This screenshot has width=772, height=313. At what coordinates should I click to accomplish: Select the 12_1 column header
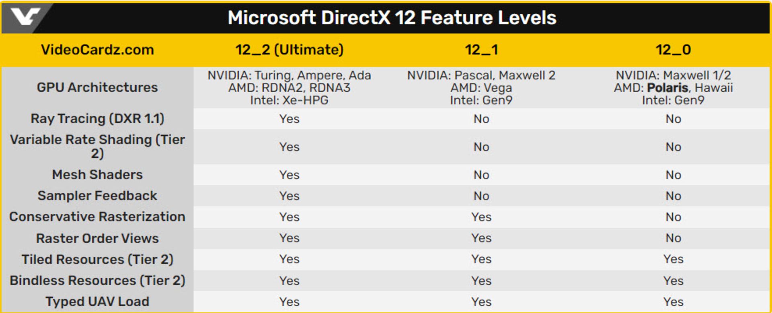tap(481, 50)
